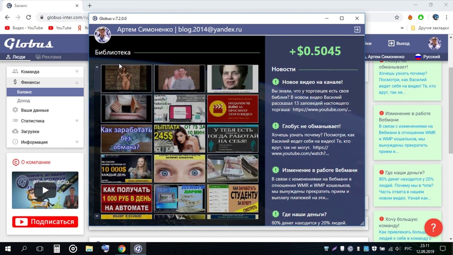Open a new Chrome tab
453x255 pixels.
pos(90,6)
